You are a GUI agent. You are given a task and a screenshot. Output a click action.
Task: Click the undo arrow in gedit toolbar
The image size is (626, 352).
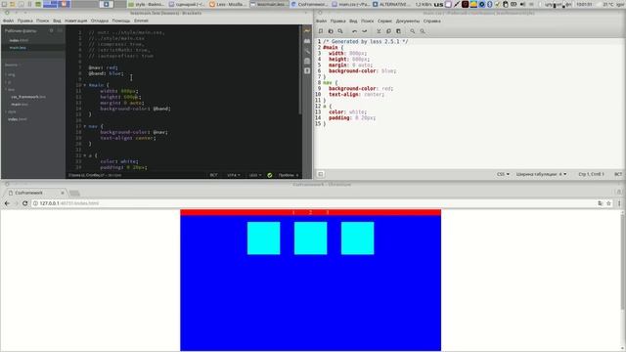point(354,31)
